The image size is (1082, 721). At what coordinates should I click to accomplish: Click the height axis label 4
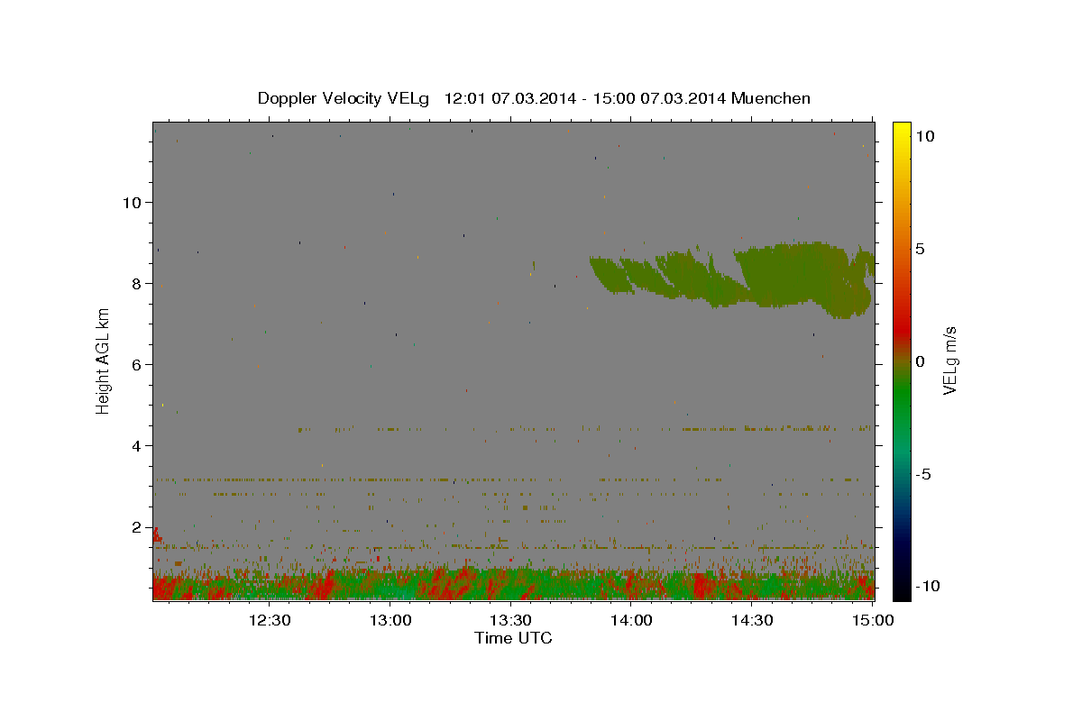coord(136,446)
